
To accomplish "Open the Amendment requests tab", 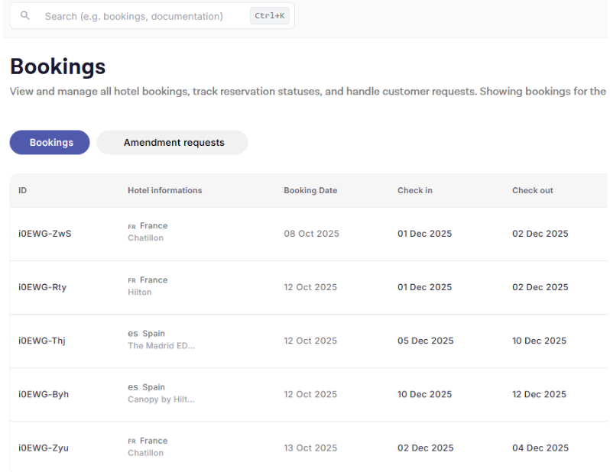I will pos(174,143).
